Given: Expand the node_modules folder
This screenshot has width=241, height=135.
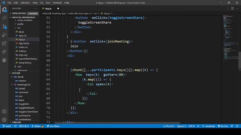Looking at the screenshot, I should (24, 20).
